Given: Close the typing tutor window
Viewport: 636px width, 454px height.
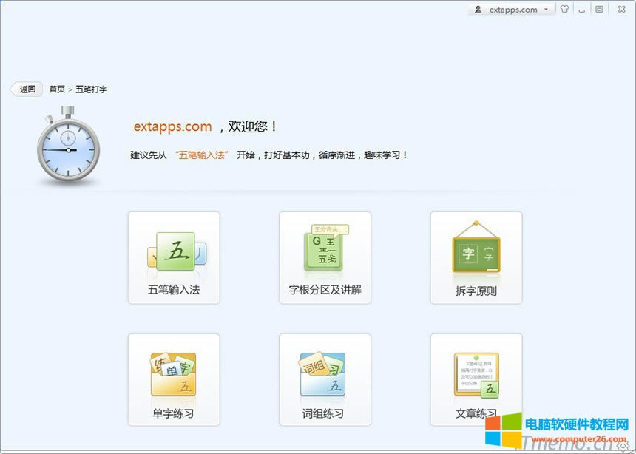Looking at the screenshot, I should 618,10.
